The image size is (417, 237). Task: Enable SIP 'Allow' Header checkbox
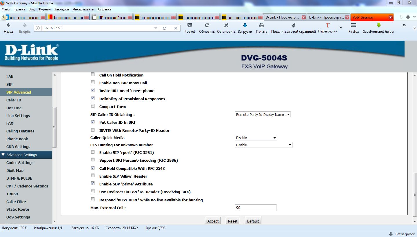click(93, 176)
